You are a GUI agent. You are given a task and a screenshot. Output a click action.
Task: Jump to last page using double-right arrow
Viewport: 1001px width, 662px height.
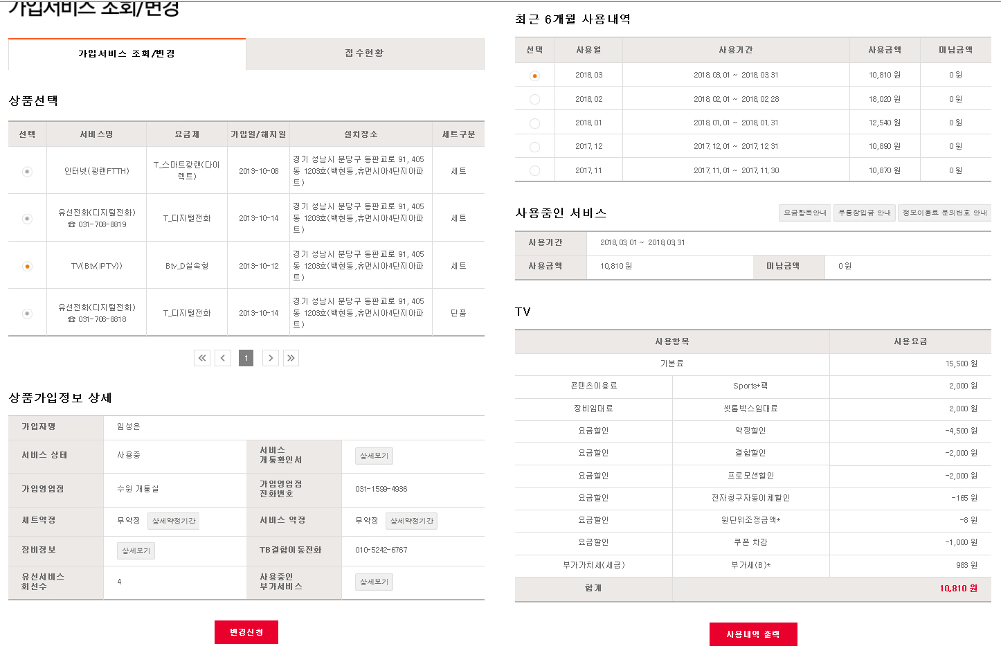pos(291,358)
